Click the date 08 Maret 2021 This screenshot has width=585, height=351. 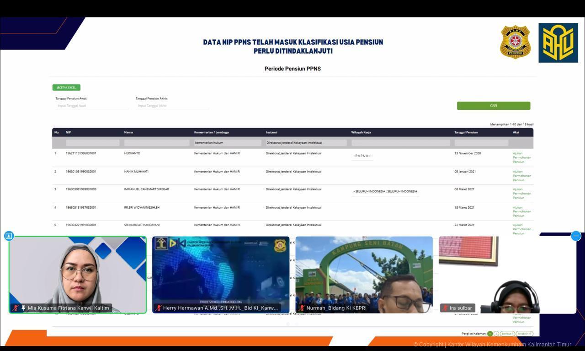tap(464, 189)
